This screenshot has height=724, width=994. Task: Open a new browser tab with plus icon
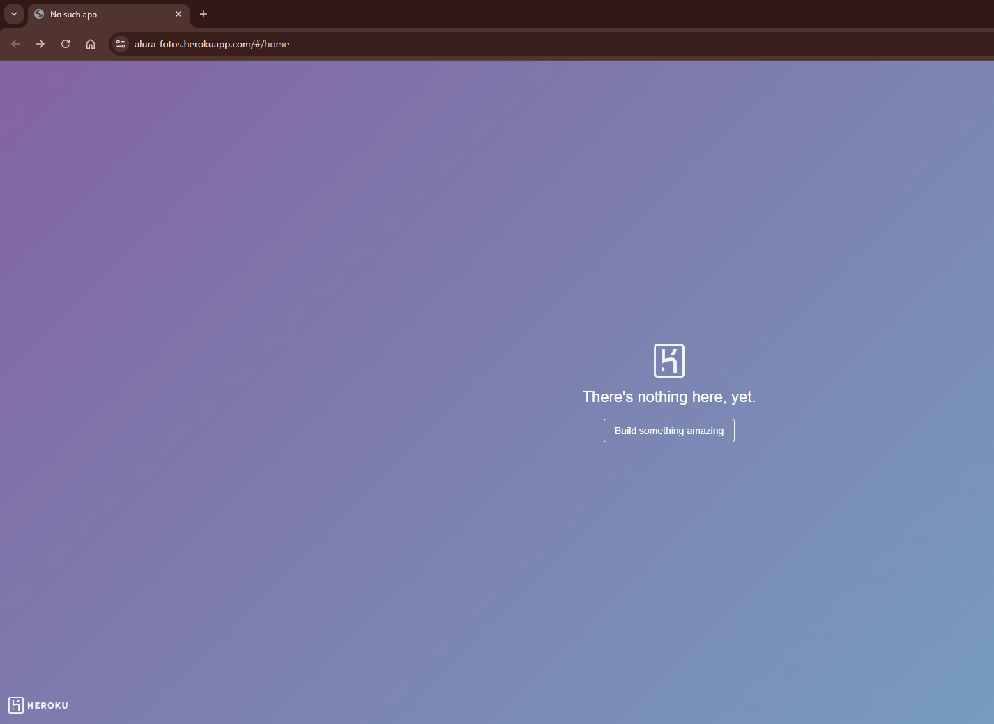pyautogui.click(x=204, y=14)
